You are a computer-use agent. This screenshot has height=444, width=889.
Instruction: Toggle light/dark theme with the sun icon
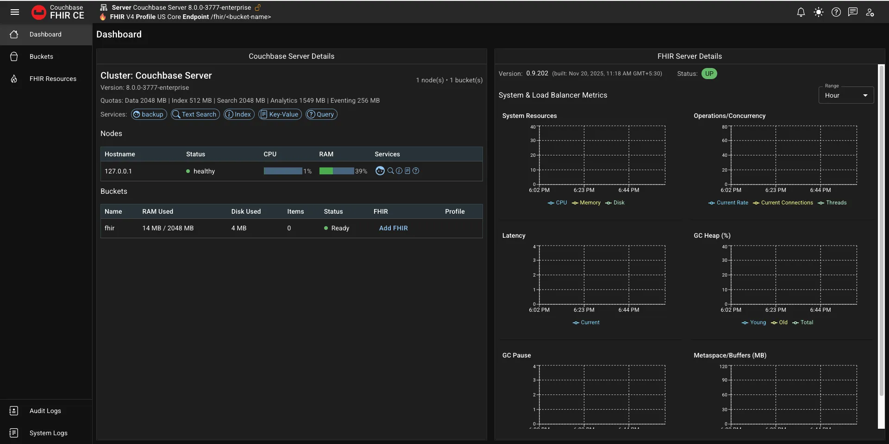point(819,12)
